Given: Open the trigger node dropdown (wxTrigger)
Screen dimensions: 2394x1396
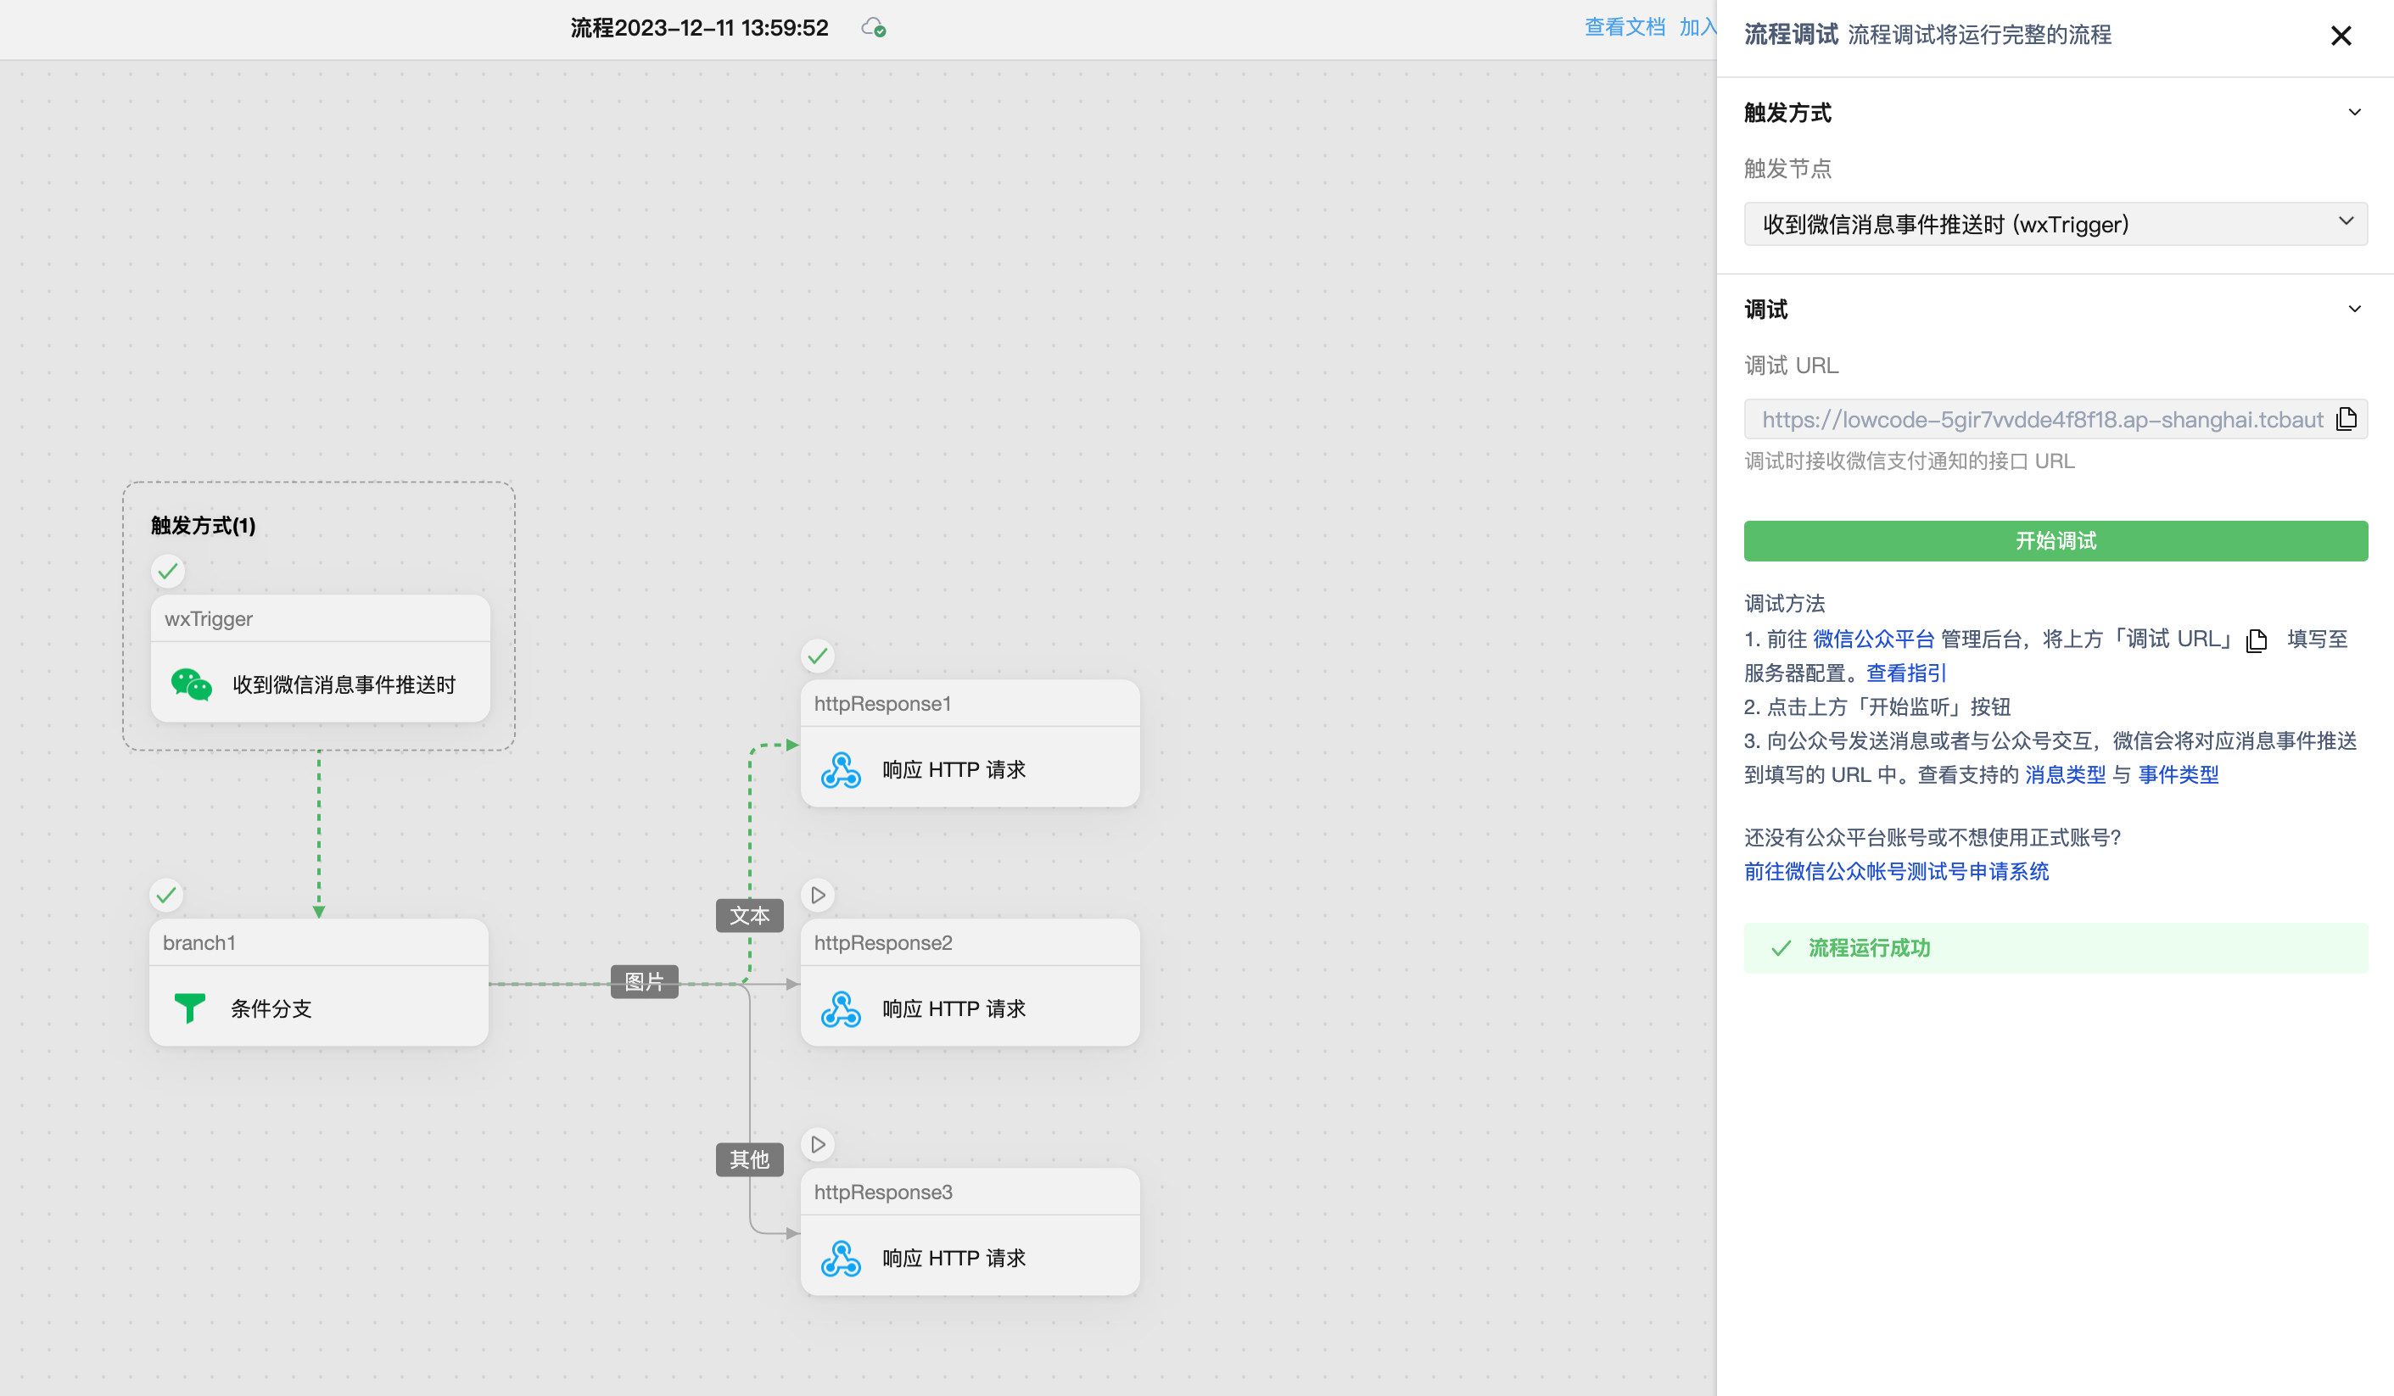Looking at the screenshot, I should pyautogui.click(x=2055, y=224).
